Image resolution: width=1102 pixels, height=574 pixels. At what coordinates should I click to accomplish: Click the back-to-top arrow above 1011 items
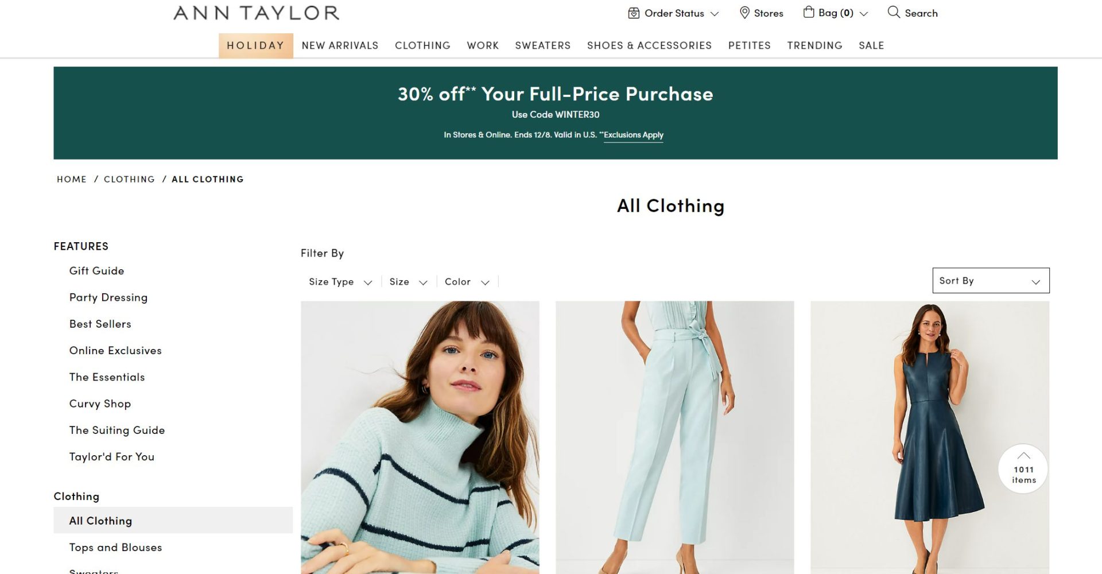(x=1023, y=456)
